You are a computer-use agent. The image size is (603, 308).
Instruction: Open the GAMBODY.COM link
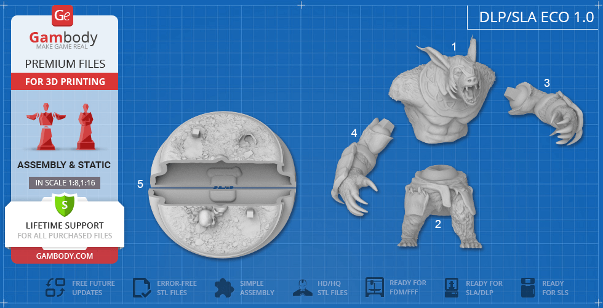[x=65, y=256]
